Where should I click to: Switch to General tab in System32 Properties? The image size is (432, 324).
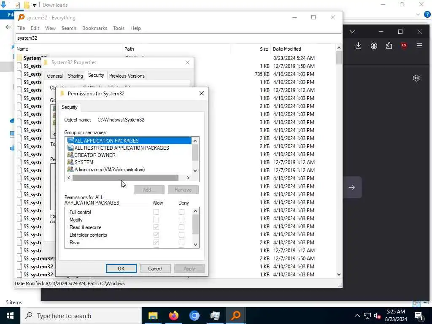(x=54, y=76)
